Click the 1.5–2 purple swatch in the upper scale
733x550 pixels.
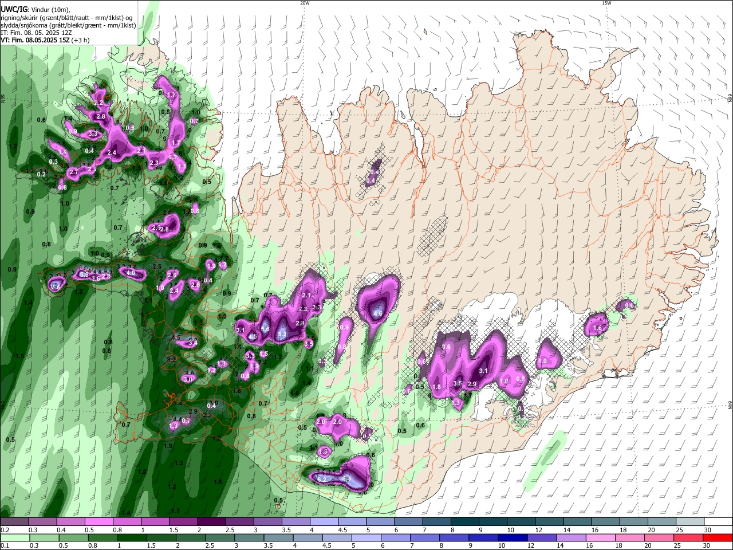[x=183, y=522]
